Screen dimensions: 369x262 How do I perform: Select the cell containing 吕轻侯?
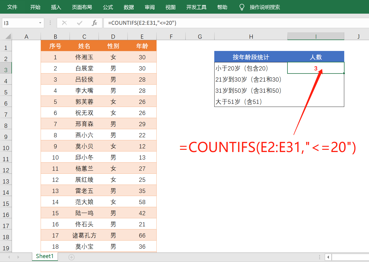(84, 79)
